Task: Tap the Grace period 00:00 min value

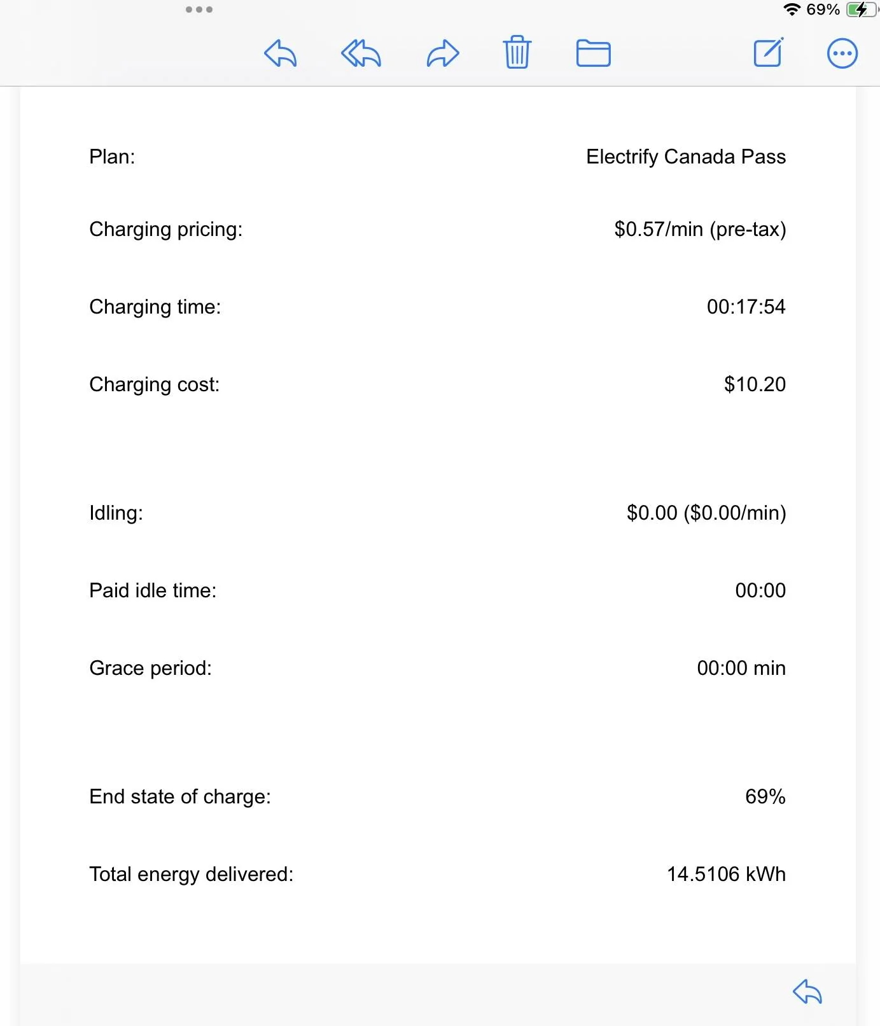Action: coord(741,668)
